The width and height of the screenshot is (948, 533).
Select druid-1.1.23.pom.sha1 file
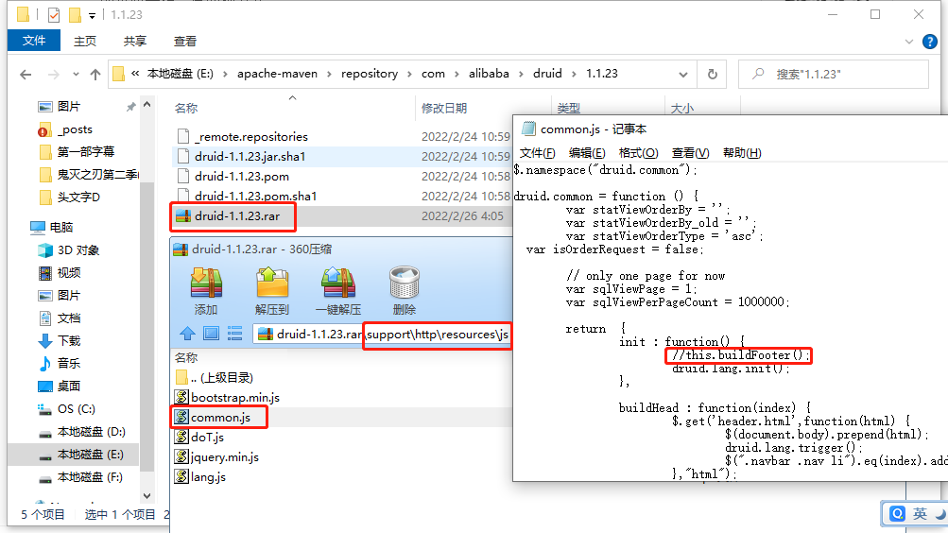click(x=255, y=196)
